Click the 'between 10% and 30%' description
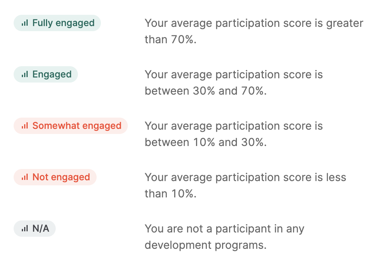Viewport: 381px width, 264px height. [x=206, y=143]
